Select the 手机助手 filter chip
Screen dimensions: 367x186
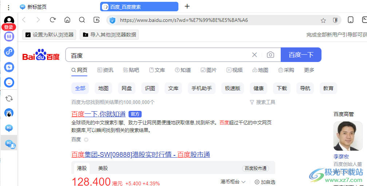pyautogui.click(x=202, y=88)
